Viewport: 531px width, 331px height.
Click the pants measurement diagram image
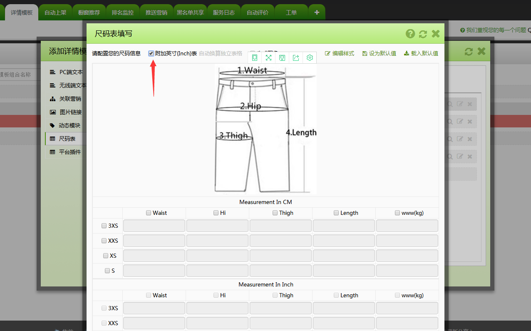(x=265, y=129)
